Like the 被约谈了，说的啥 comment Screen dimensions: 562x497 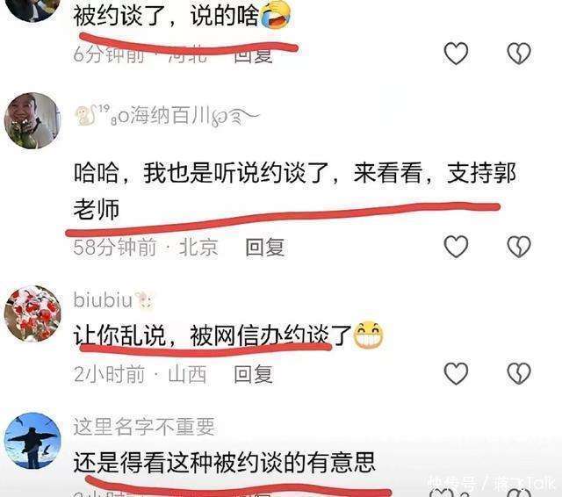(x=456, y=54)
